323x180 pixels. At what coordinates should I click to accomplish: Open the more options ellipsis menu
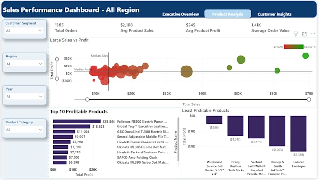(313, 34)
